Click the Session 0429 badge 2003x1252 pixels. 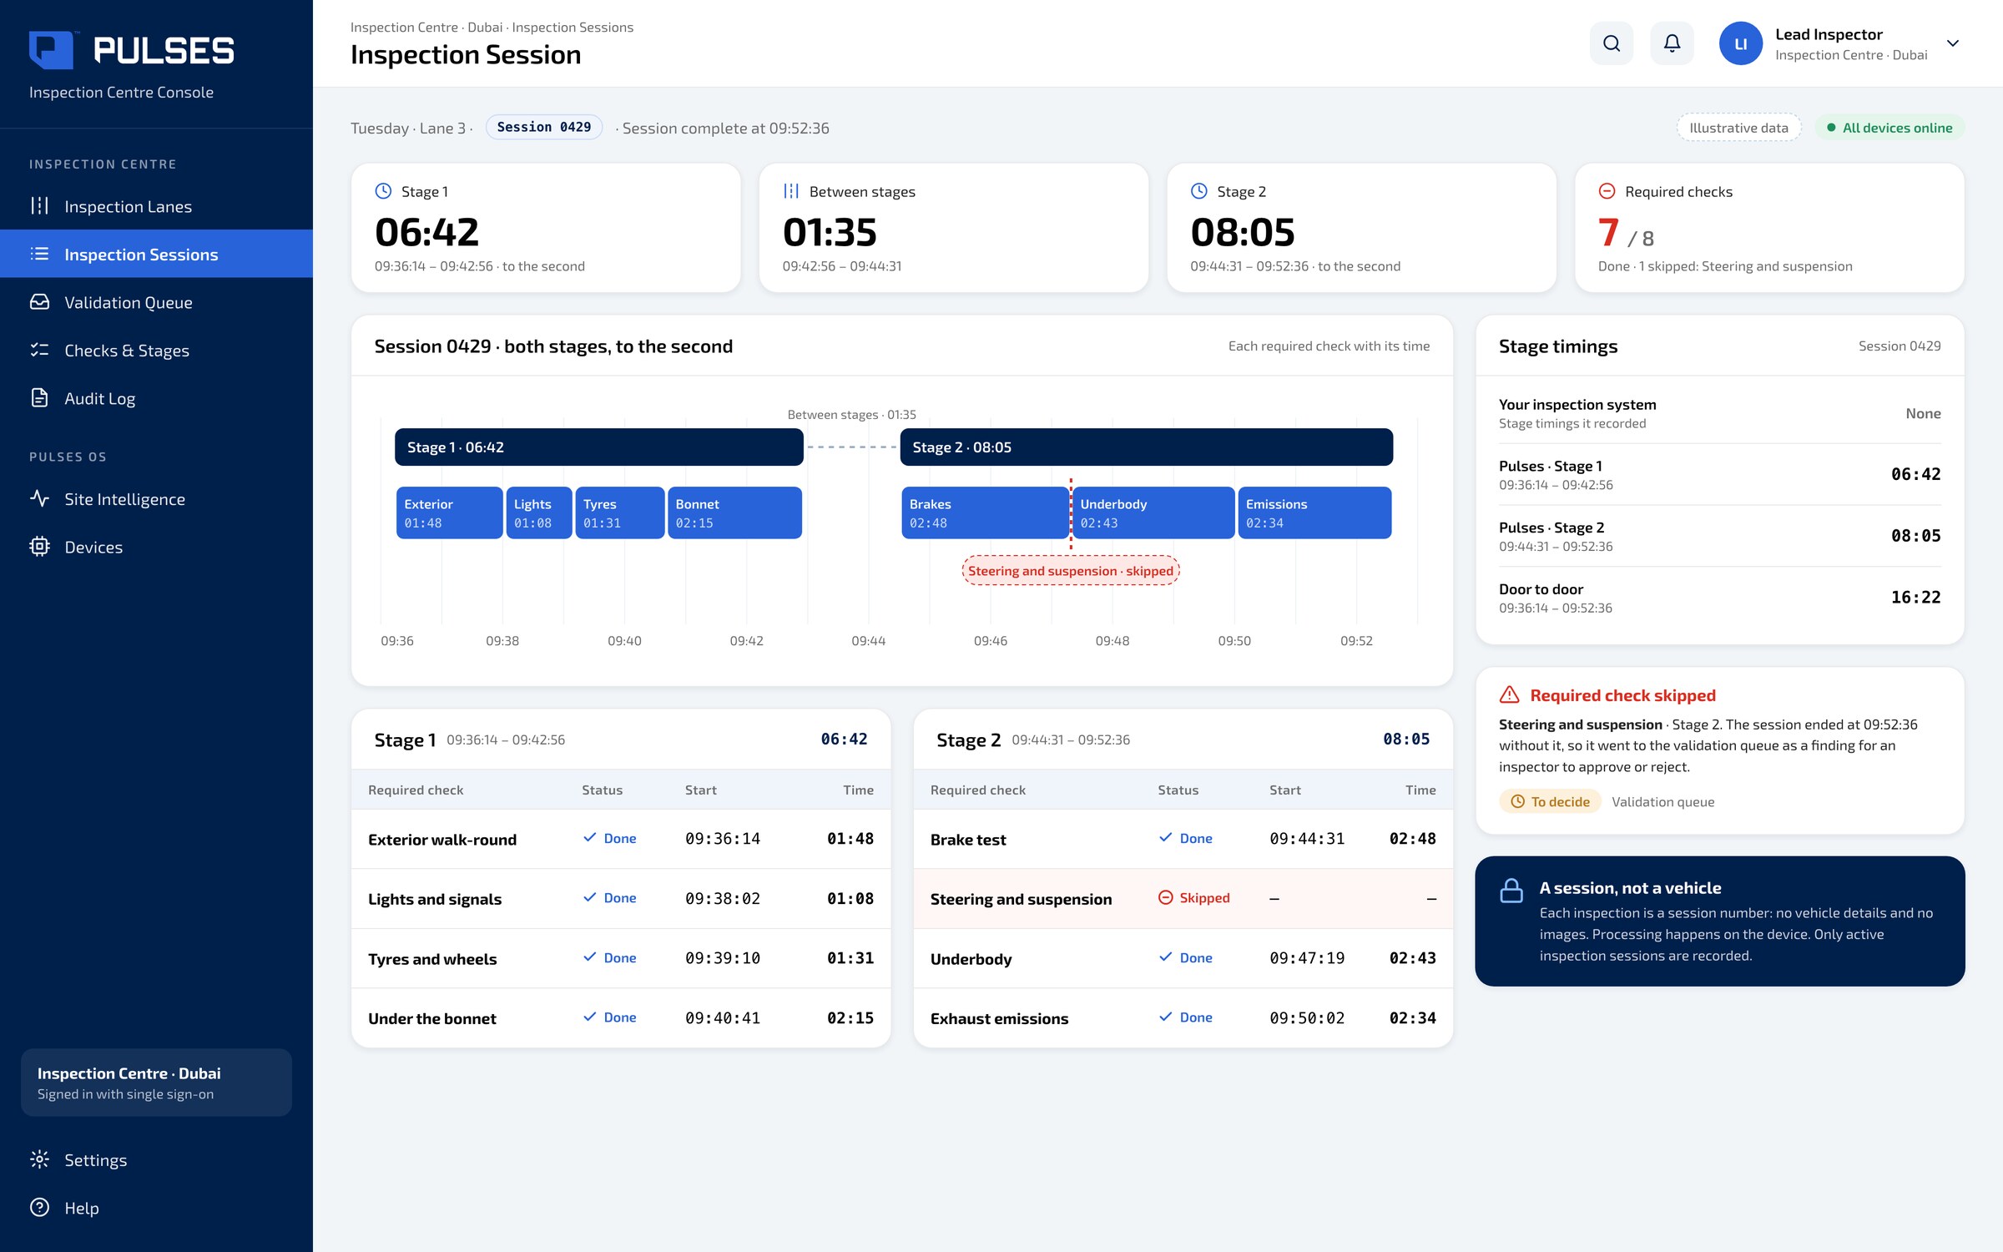(544, 127)
